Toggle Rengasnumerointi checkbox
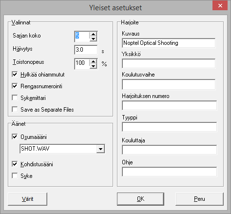The image size is (231, 214). click(x=15, y=86)
